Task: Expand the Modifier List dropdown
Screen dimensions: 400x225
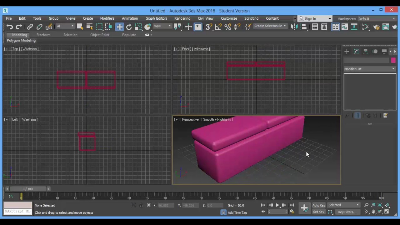Action: pyautogui.click(x=370, y=69)
